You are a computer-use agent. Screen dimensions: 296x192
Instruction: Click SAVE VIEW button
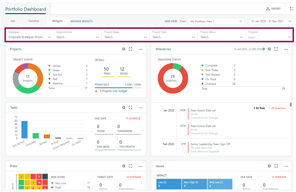coord(171,21)
